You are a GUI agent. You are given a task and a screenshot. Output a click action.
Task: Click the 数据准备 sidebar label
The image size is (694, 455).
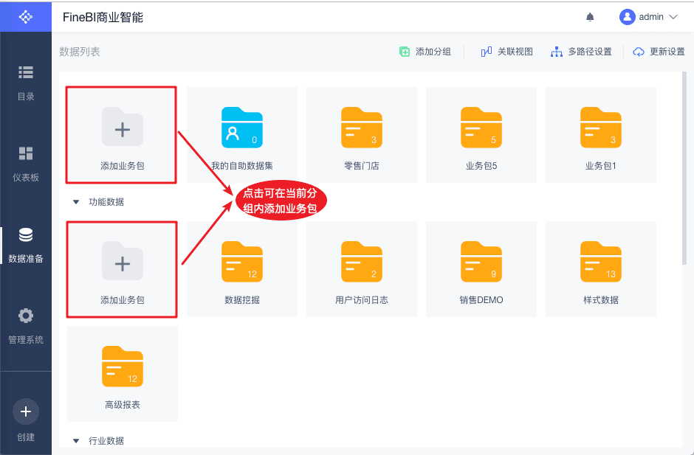[x=26, y=259]
